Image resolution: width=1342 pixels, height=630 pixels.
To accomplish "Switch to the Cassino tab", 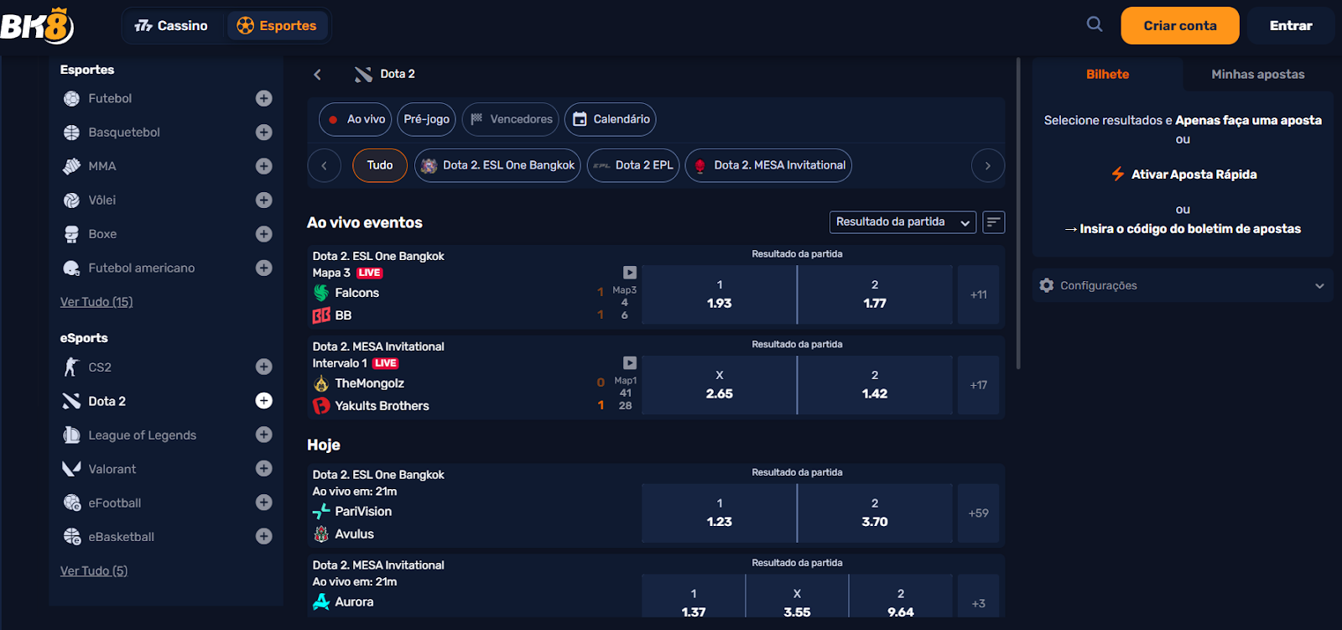I will 171,26.
